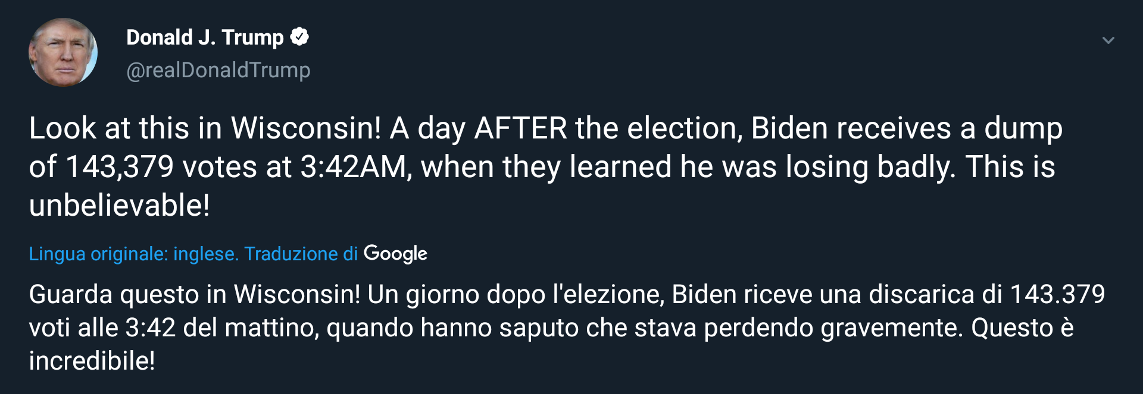The width and height of the screenshot is (1143, 394).
Task: Click the "Traduzione di" label
Action: click(x=301, y=254)
